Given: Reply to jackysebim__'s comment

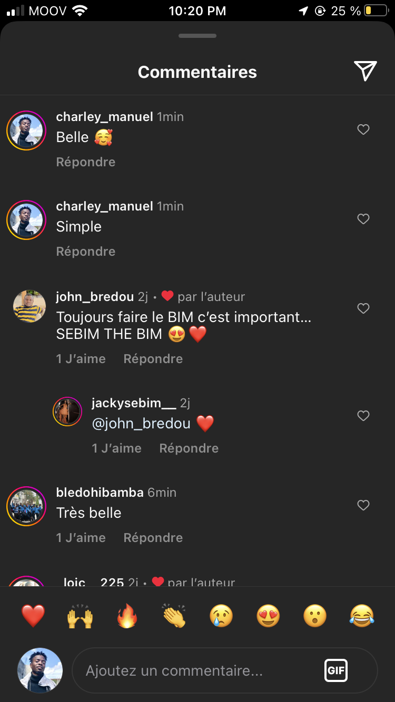Looking at the screenshot, I should pos(189,448).
